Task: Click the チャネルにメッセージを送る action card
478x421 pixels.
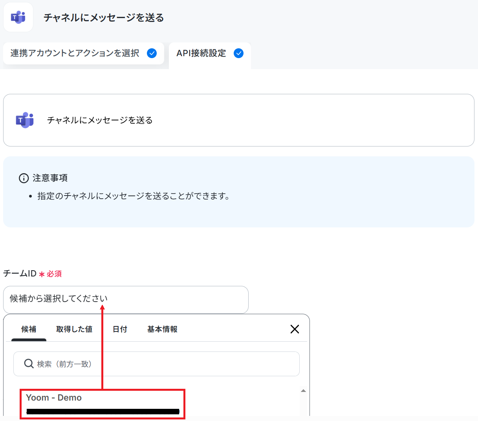Action: pyautogui.click(x=239, y=120)
